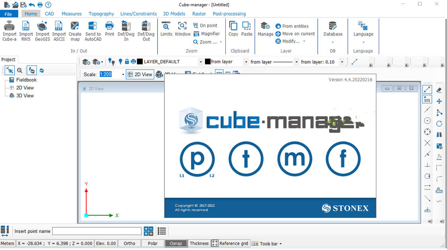The image size is (447, 250).
Task: Click black layer color swatch
Action: [x=140, y=62]
